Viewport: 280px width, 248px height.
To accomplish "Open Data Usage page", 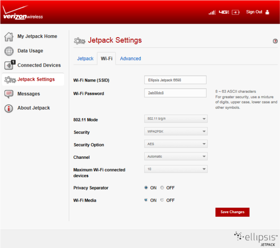I will tap(30, 51).
